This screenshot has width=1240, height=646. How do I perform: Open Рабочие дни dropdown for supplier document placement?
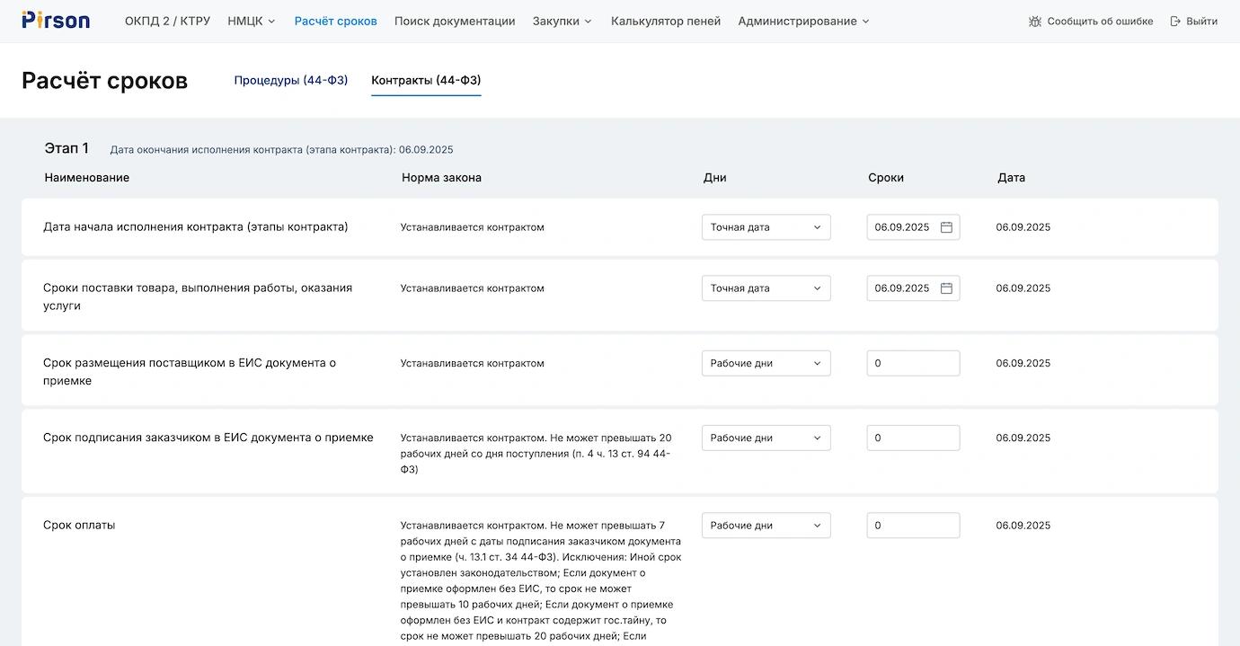pyautogui.click(x=766, y=364)
